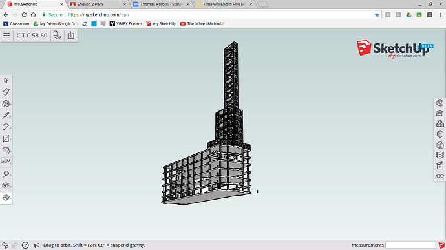The image size is (446, 250).
Task: Select the Line pencil tool
Action: (x=6, y=116)
